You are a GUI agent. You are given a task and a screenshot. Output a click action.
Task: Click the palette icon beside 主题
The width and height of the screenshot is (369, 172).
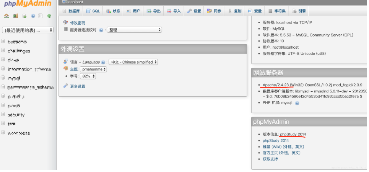(x=66, y=68)
